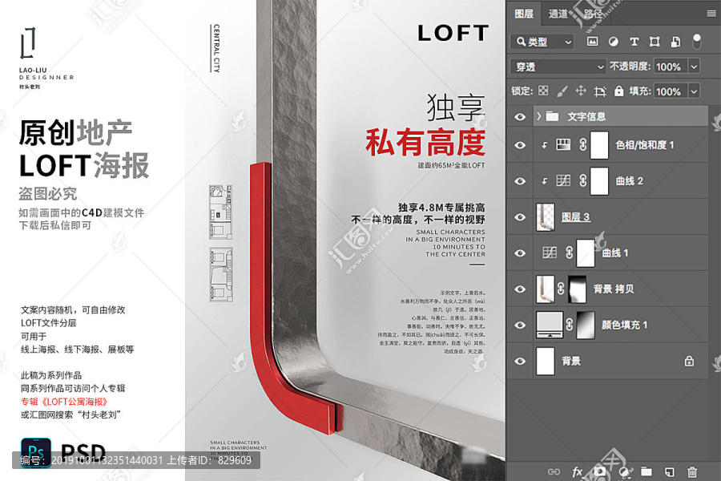The width and height of the screenshot is (721, 481).
Task: Click link chain on 色相/饱和度 1 layer
Action: (583, 144)
